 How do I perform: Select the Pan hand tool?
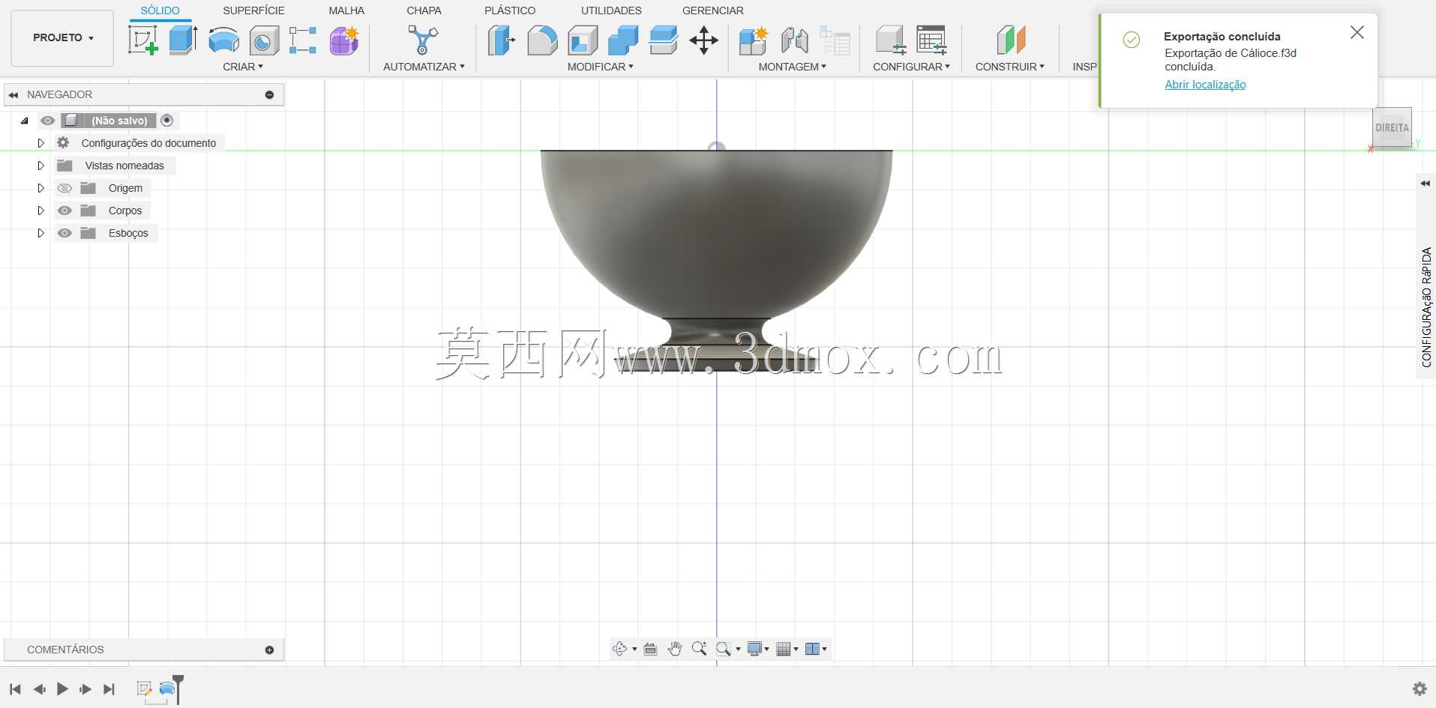(x=675, y=649)
